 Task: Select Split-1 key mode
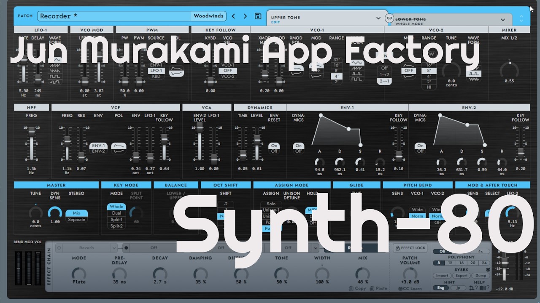pos(116,219)
